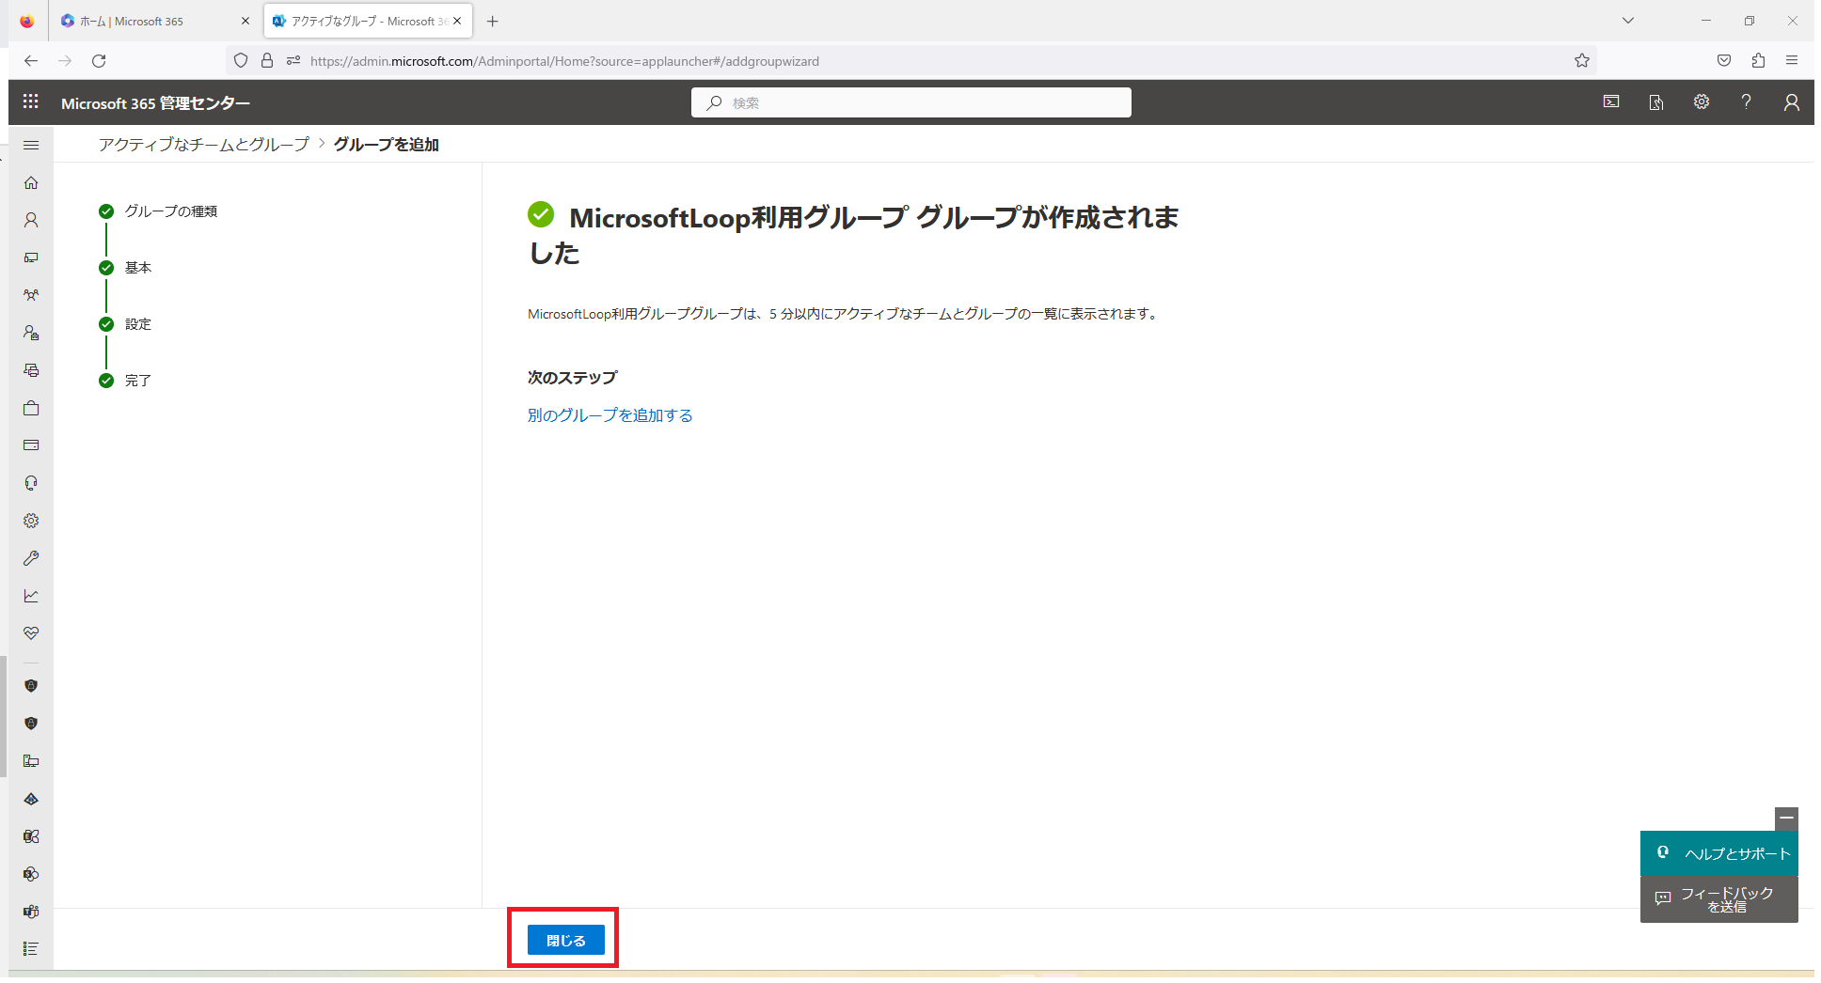
Task: Click the 閉じる button
Action: pos(566,940)
